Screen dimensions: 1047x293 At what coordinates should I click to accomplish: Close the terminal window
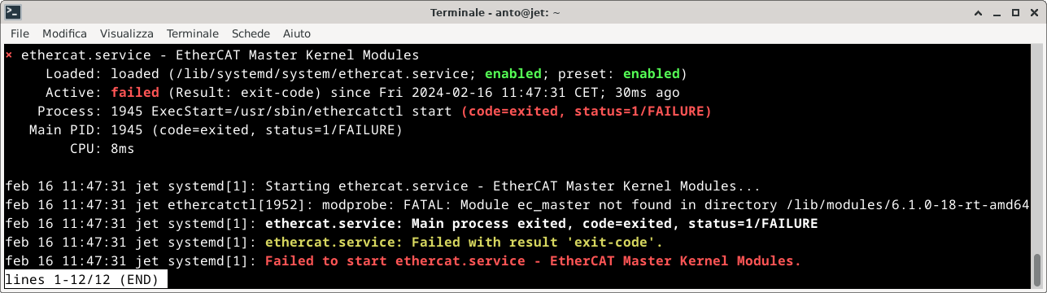(x=1032, y=12)
